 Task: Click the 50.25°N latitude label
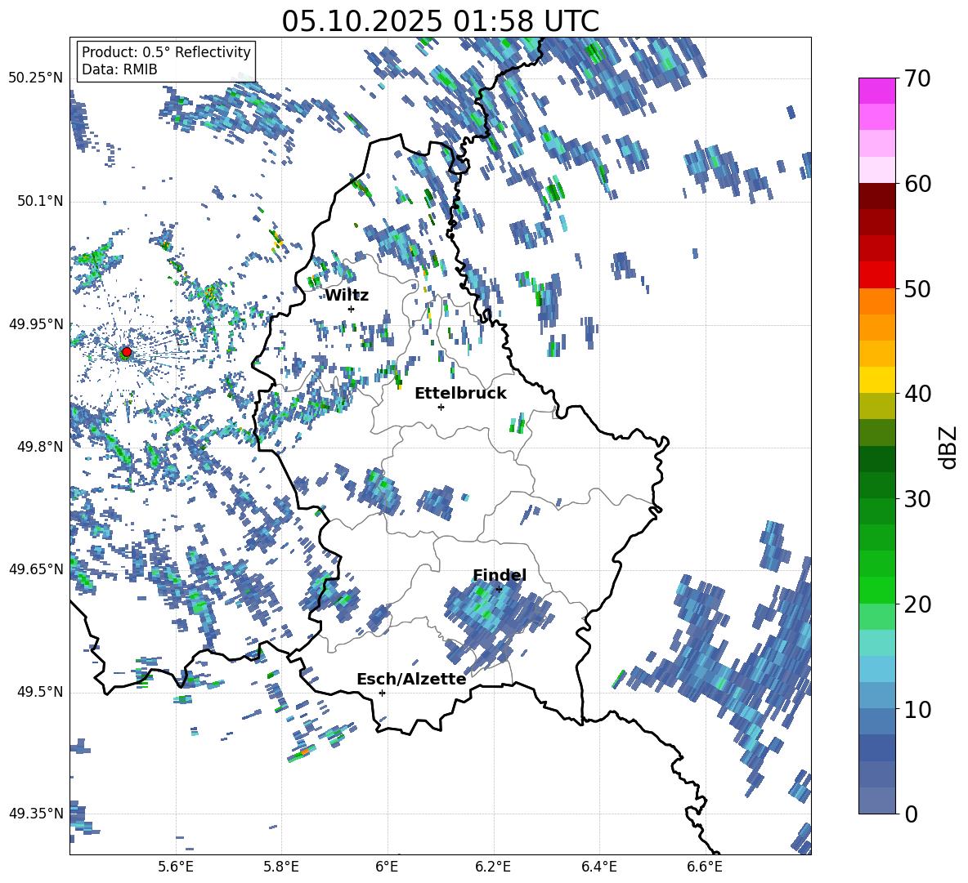(36, 78)
